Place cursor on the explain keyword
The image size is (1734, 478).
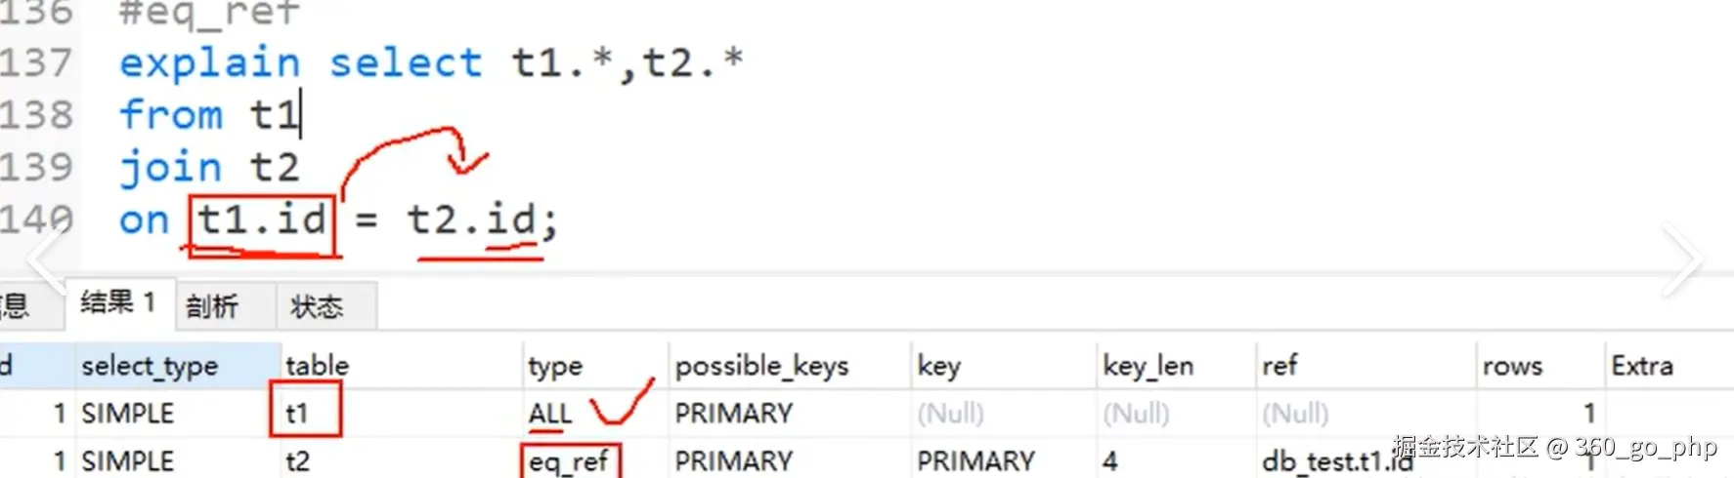209,63
